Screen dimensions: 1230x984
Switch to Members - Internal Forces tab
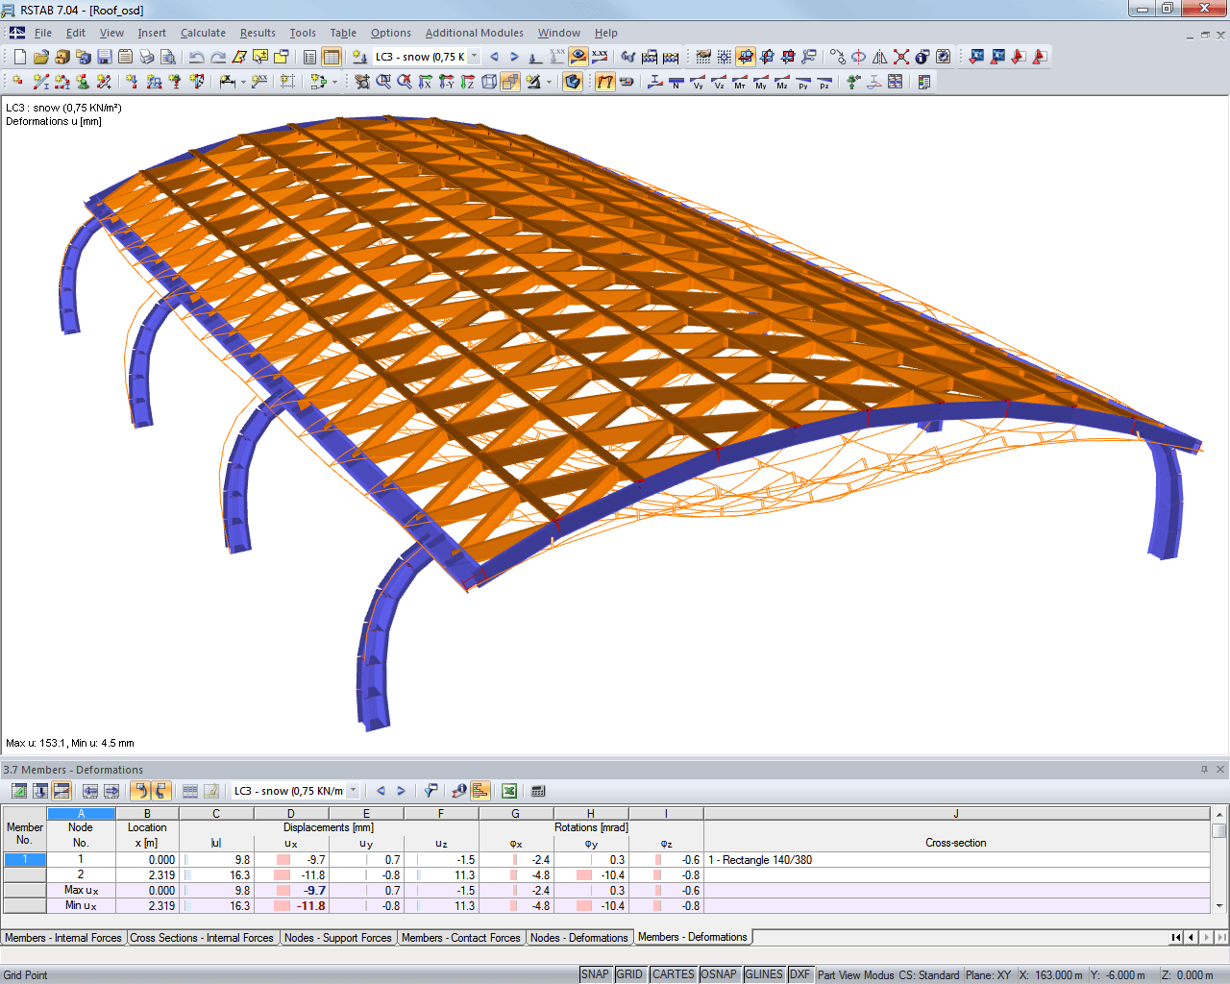(63, 938)
